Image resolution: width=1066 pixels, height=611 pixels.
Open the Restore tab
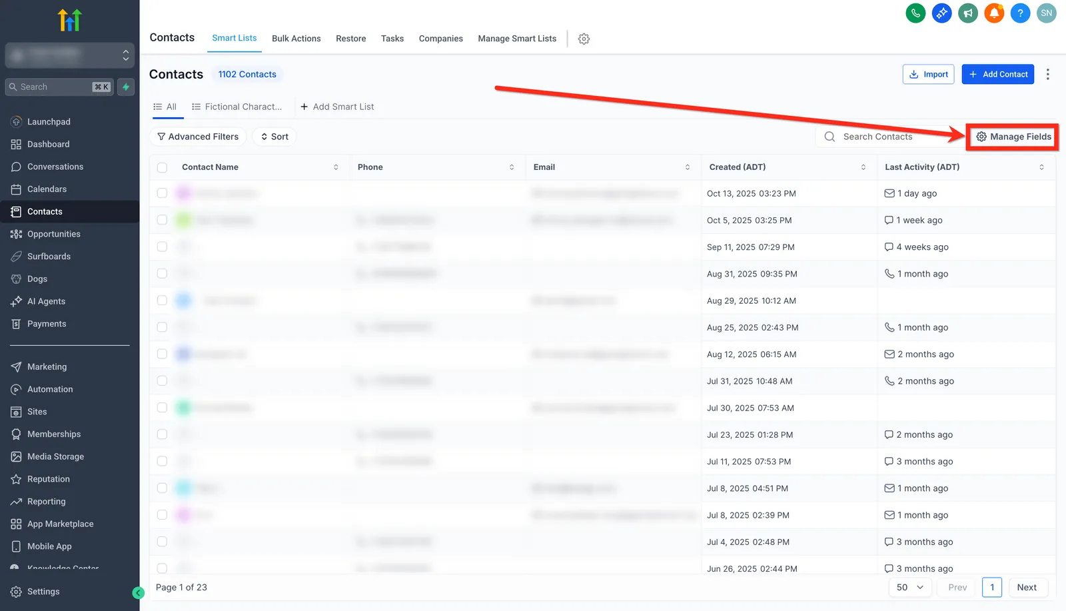point(351,39)
